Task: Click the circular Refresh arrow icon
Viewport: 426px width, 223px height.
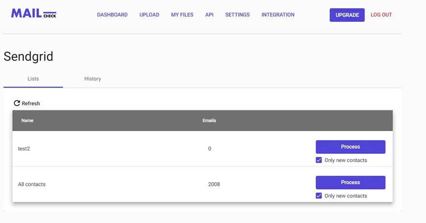Action: (17, 103)
